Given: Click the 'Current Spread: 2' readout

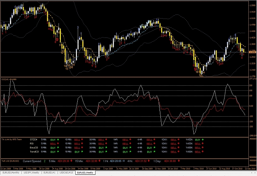Looking at the screenshot, I should (x=34, y=161).
